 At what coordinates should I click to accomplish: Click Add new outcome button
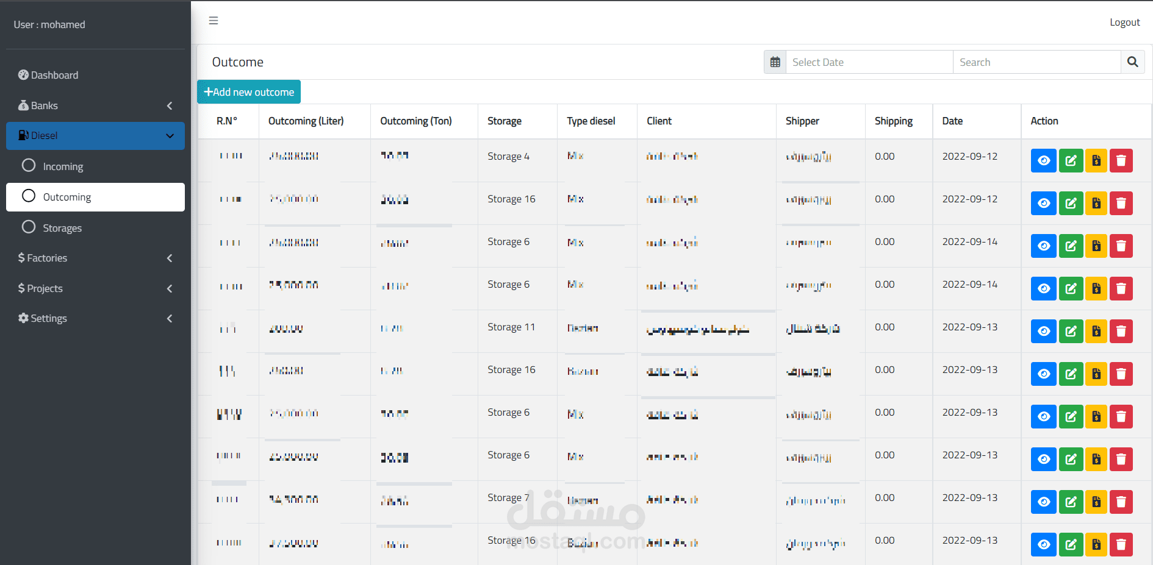(249, 92)
